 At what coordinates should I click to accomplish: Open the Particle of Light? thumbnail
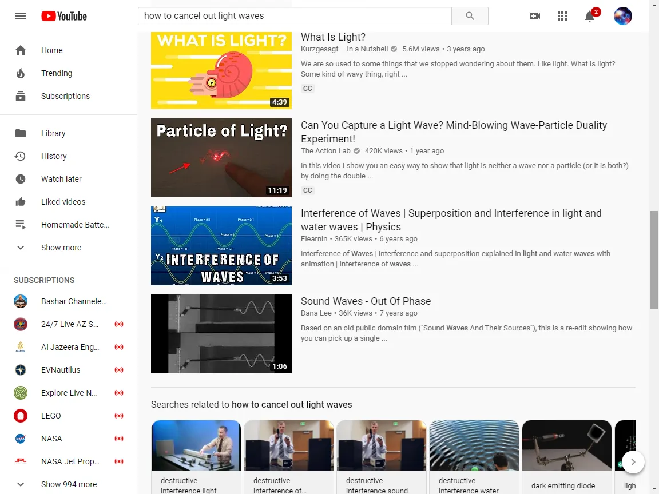point(221,158)
